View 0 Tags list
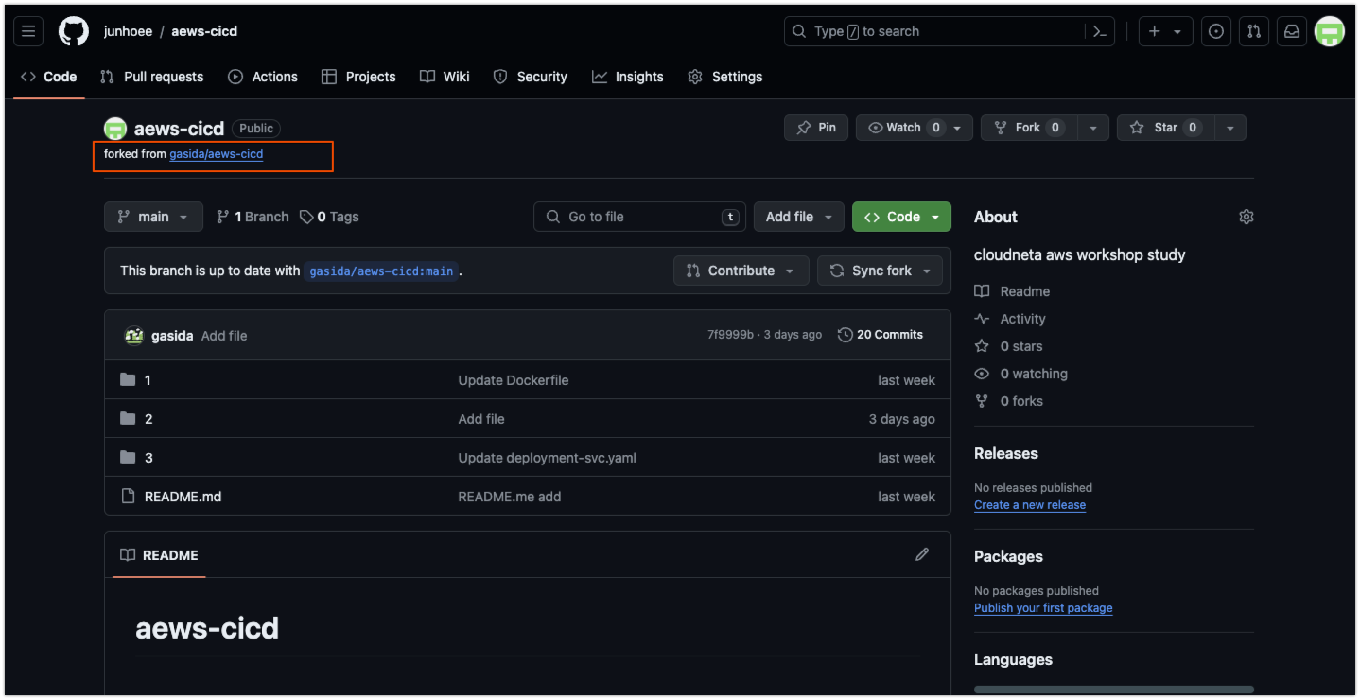The width and height of the screenshot is (1360, 700). click(x=329, y=217)
